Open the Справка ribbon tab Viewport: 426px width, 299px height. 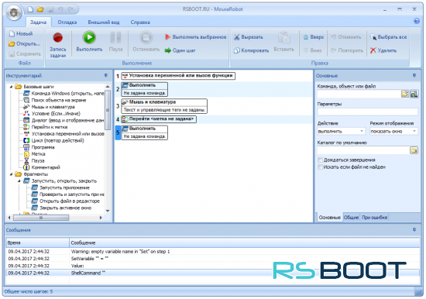tap(140, 22)
